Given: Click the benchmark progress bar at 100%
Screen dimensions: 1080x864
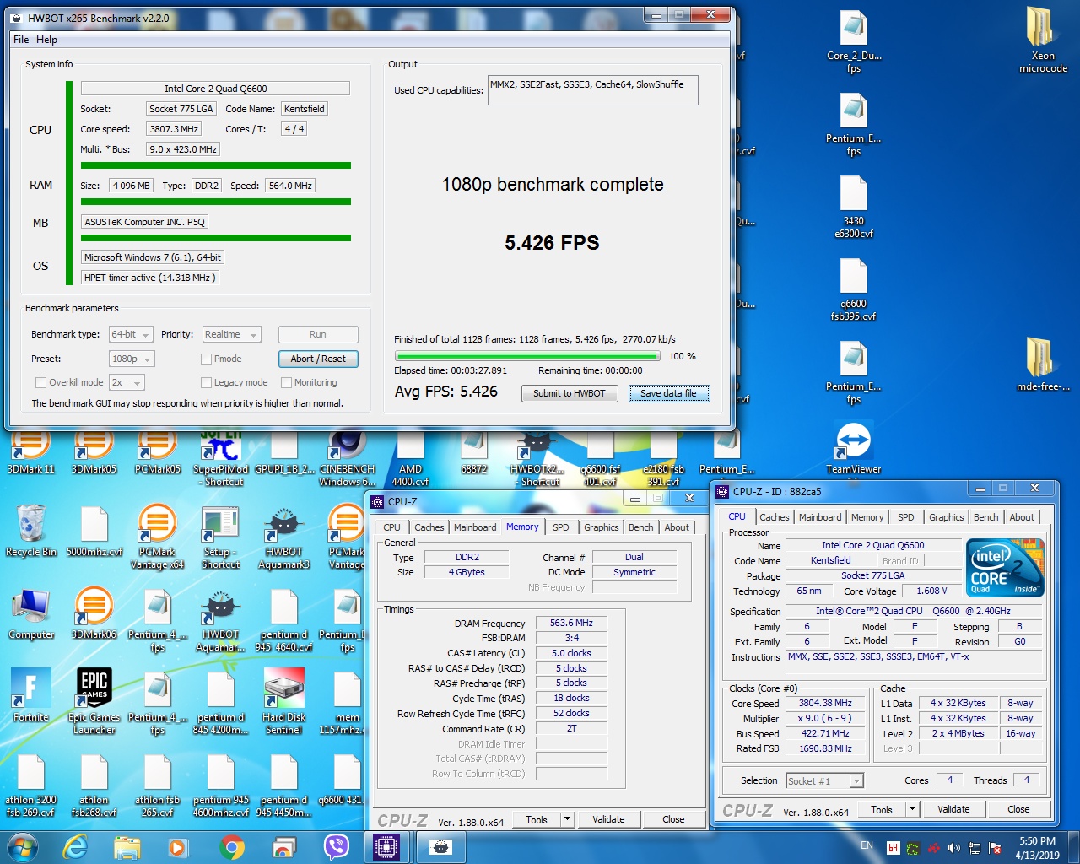Looking at the screenshot, I should (x=527, y=357).
